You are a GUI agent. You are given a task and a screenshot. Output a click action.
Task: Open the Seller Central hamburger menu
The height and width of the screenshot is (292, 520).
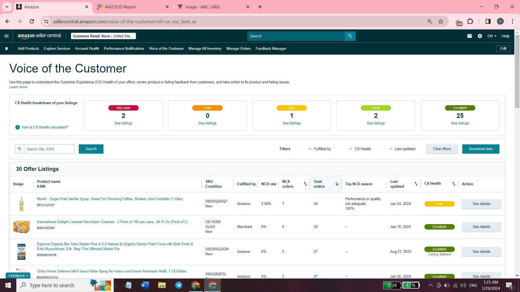(6, 36)
